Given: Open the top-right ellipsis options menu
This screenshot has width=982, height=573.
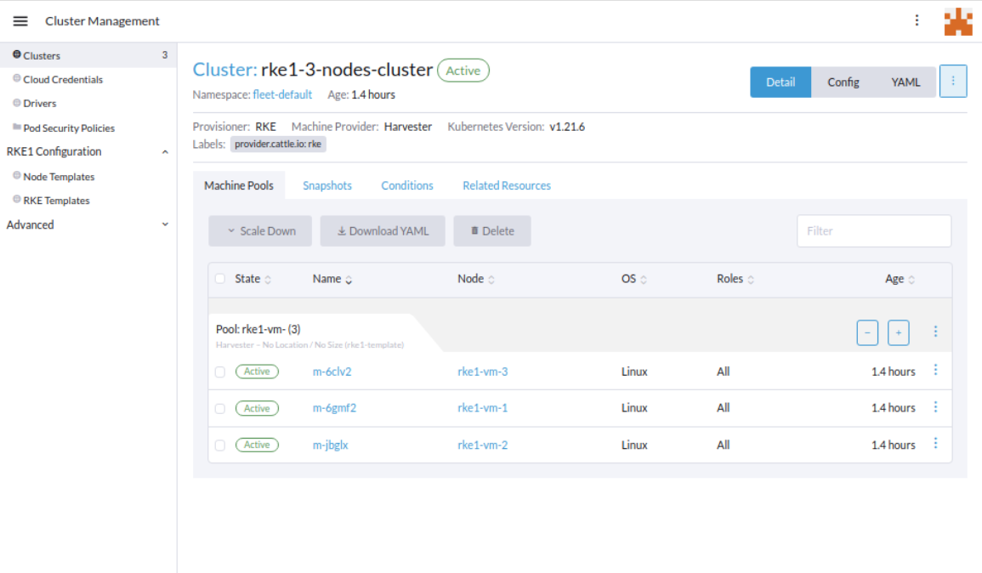Looking at the screenshot, I should pos(917,20).
